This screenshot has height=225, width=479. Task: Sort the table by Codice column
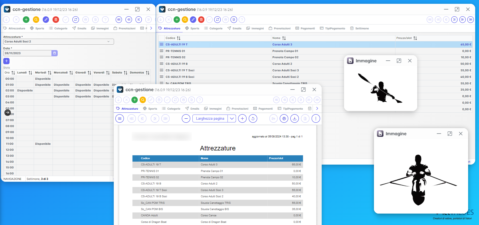pyautogui.click(x=179, y=38)
